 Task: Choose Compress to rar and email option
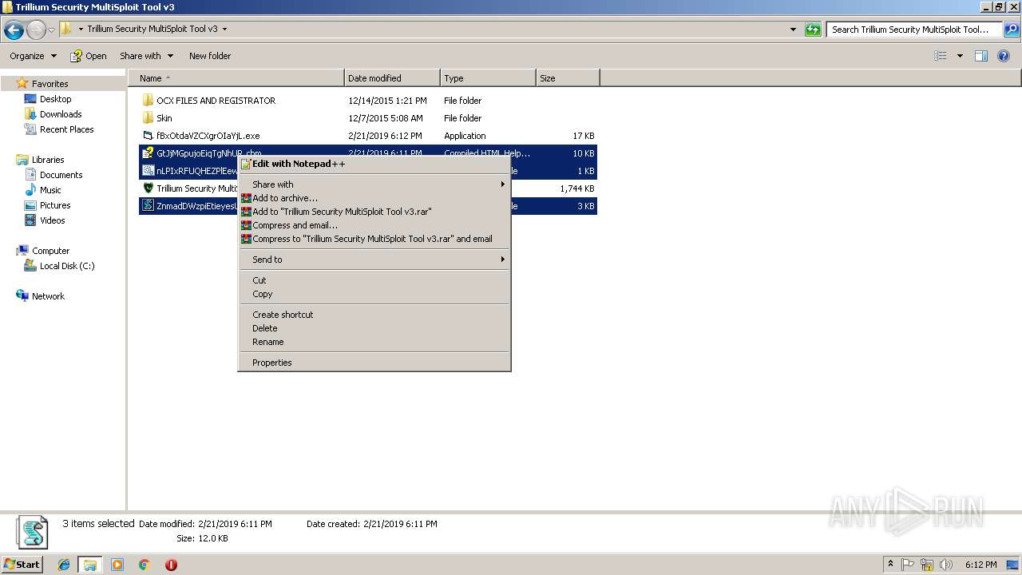(374, 239)
